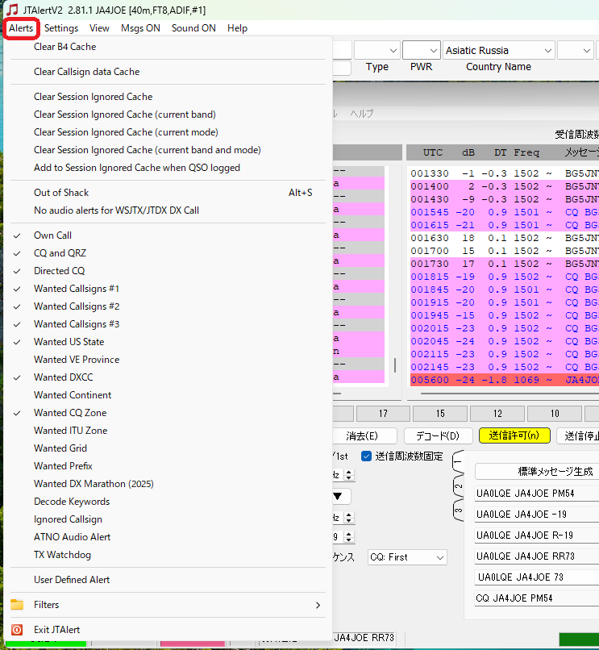
Task: Click the red Exit JTAlert icon
Action: click(17, 630)
